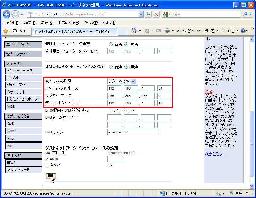Click the VLAN ID input field
This screenshot has height=198, width=256.
115,159
